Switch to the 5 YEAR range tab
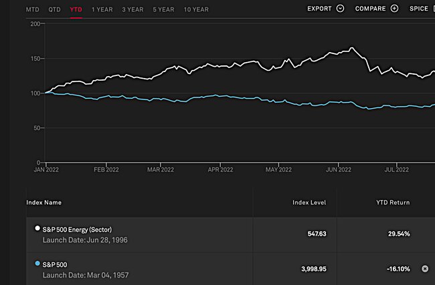 164,9
